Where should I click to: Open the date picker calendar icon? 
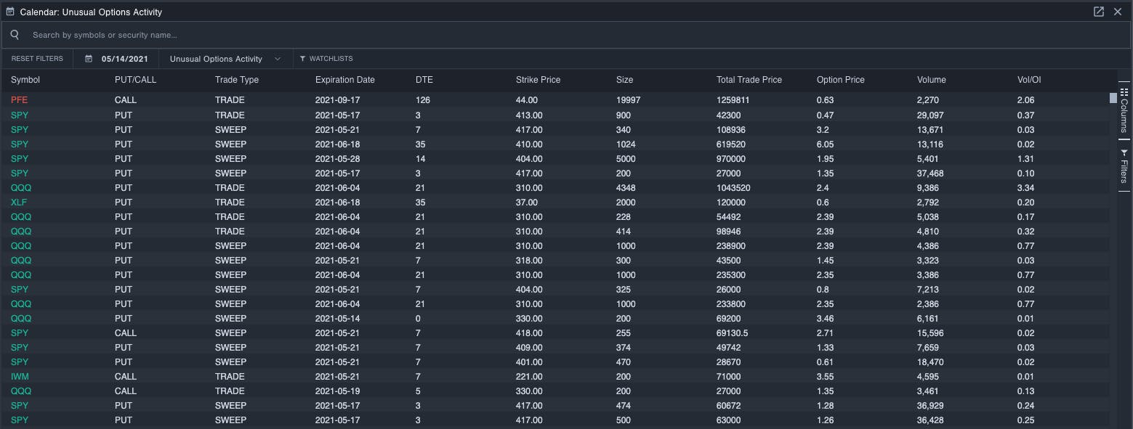point(89,59)
